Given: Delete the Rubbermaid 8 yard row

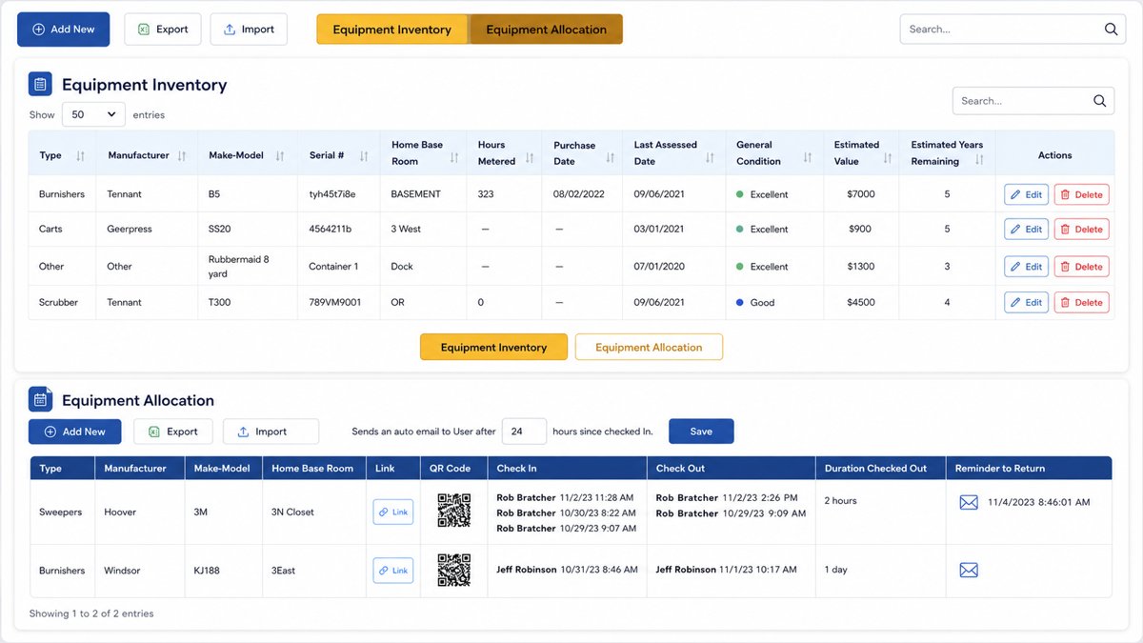Looking at the screenshot, I should click(x=1081, y=267).
